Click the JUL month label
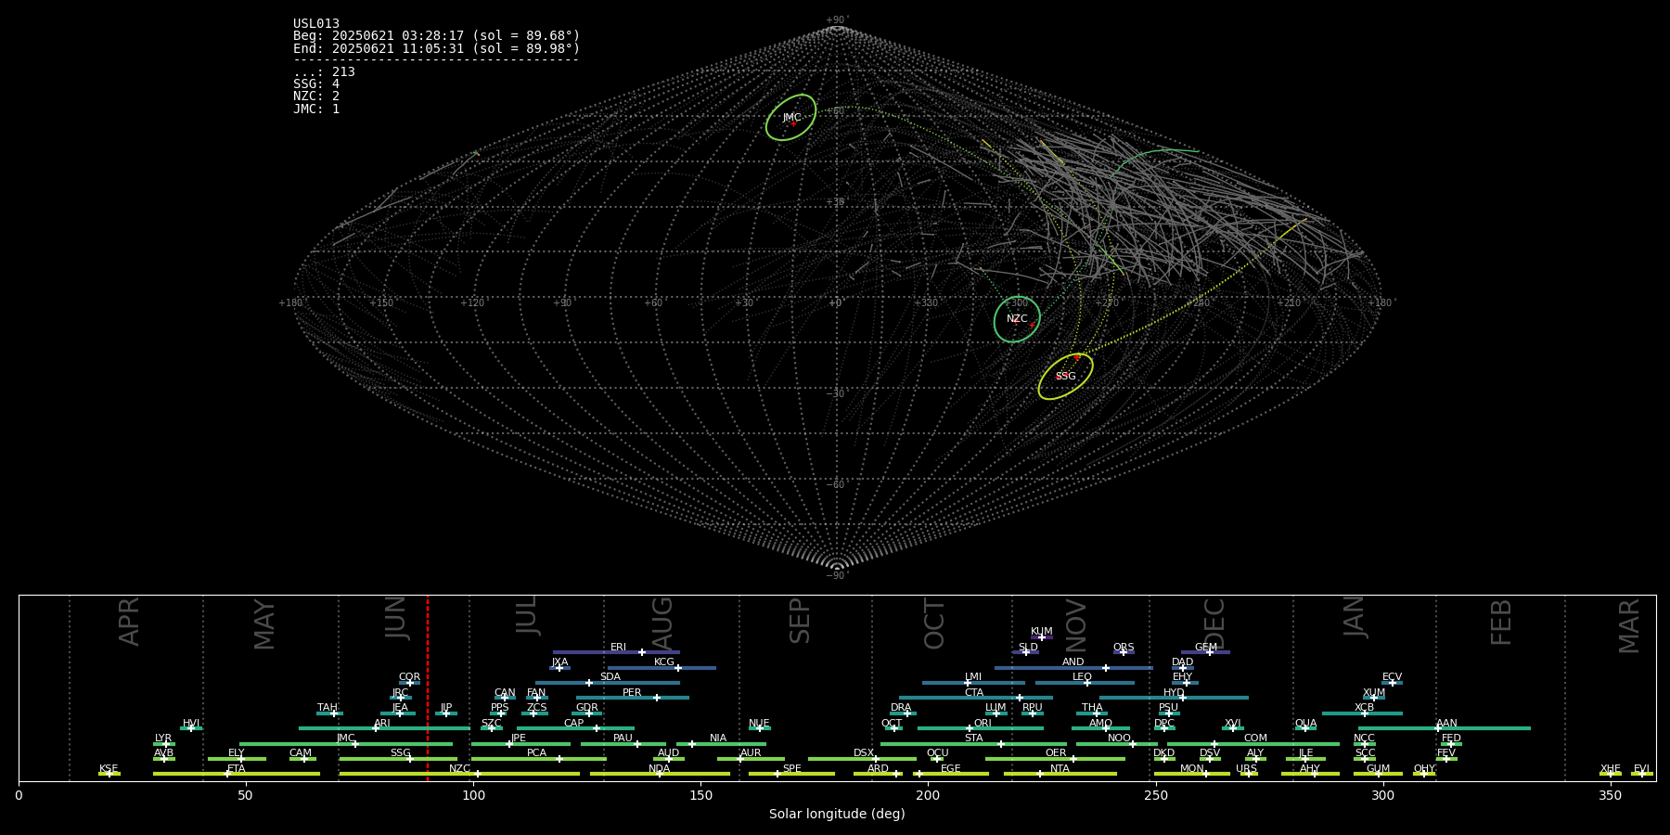This screenshot has width=1670, height=835. (x=526, y=615)
